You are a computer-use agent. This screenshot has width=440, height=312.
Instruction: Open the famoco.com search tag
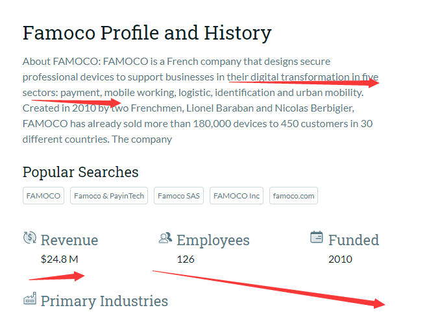(293, 195)
